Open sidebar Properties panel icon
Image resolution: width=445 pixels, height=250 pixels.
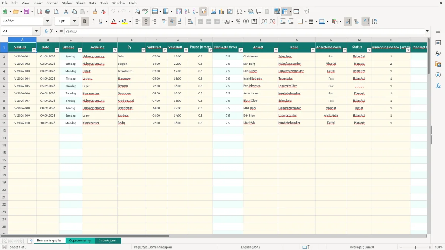438,43
